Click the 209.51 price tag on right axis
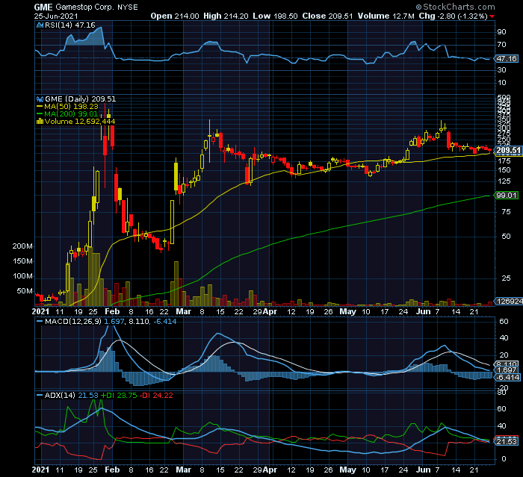This screenshot has height=477, width=523. [508, 150]
